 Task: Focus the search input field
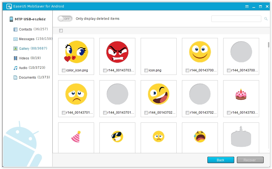(236, 19)
